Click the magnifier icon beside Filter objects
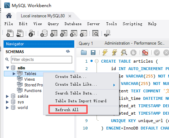The image size is (169, 138). click(x=7, y=59)
